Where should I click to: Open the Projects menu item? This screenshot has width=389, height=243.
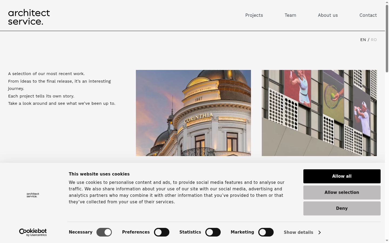(254, 15)
